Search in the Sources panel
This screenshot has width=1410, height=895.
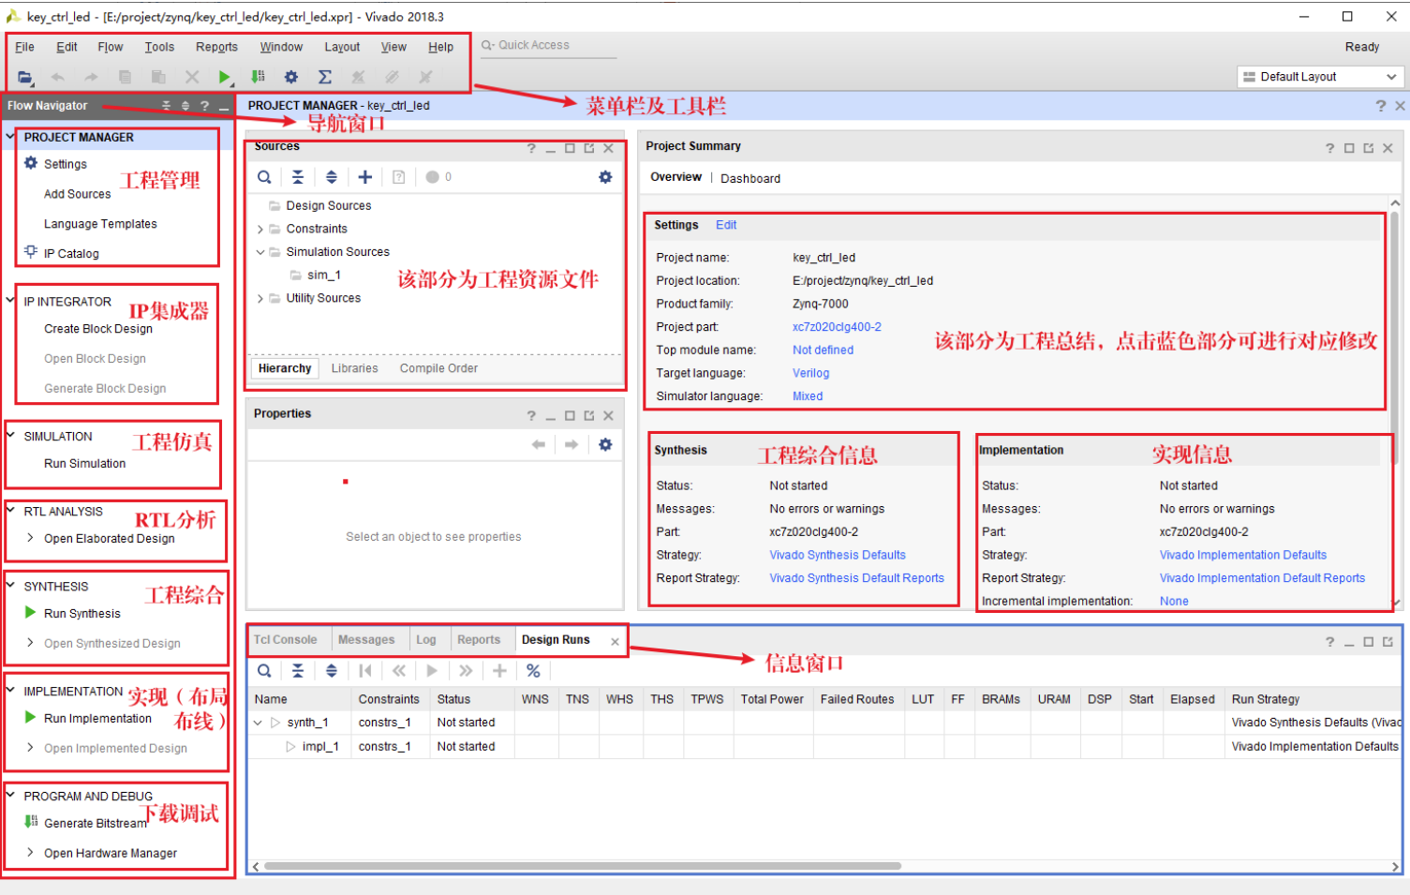point(264,177)
